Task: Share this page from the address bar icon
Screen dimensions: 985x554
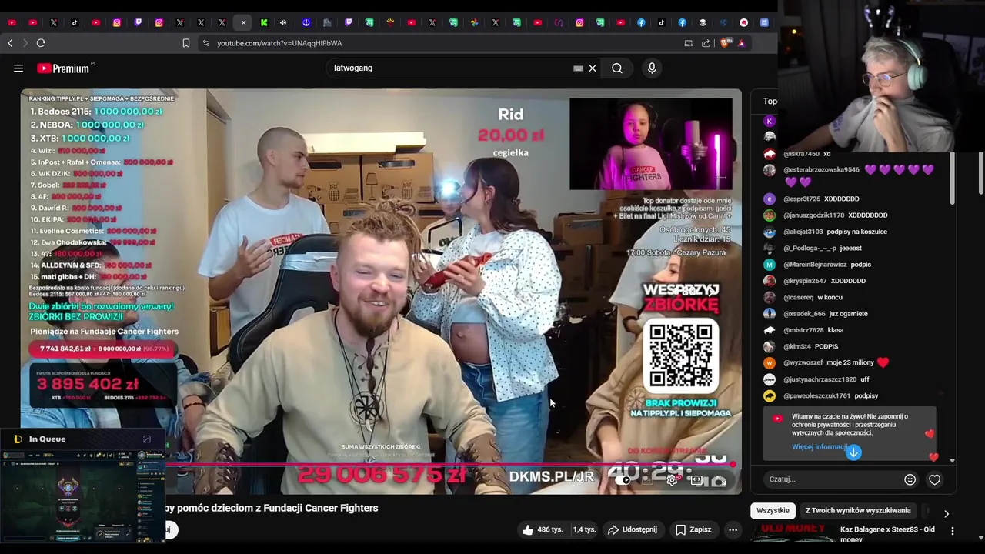Action: tap(706, 43)
